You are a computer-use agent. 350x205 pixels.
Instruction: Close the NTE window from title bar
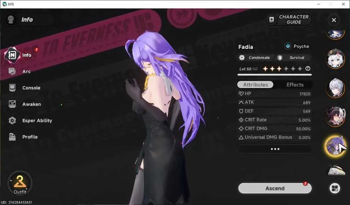coord(343,4)
